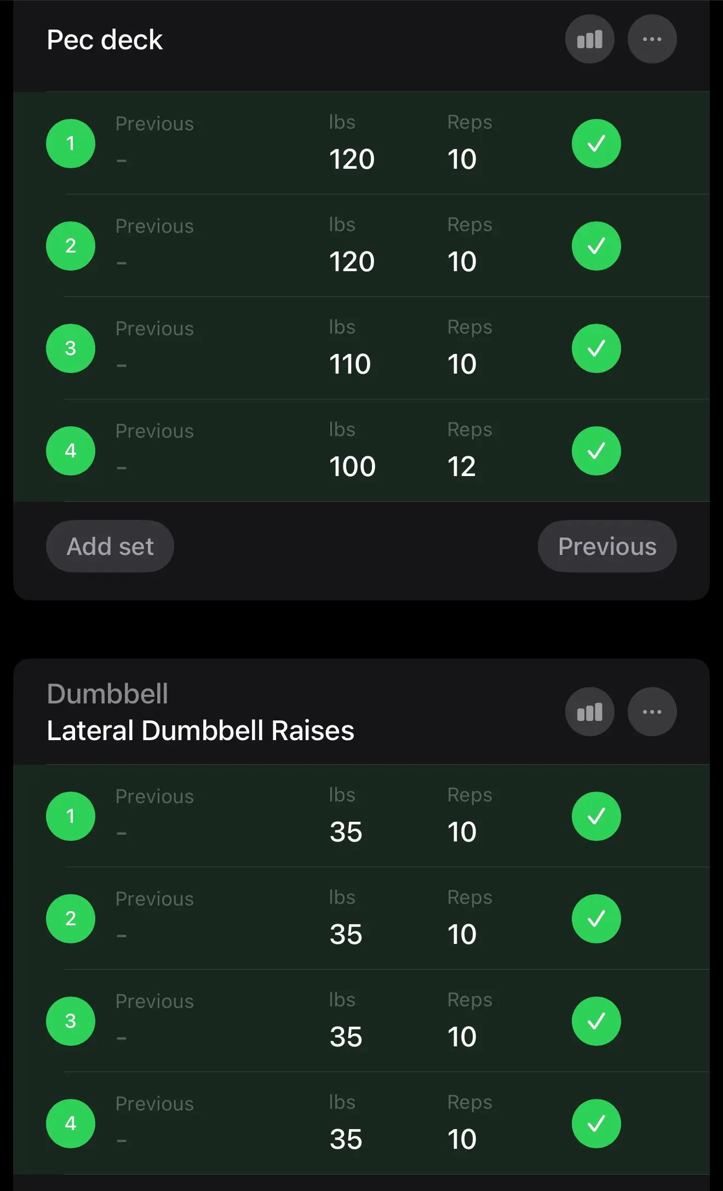Open Lateral Dumbbell Raises statistics chart icon

(589, 712)
